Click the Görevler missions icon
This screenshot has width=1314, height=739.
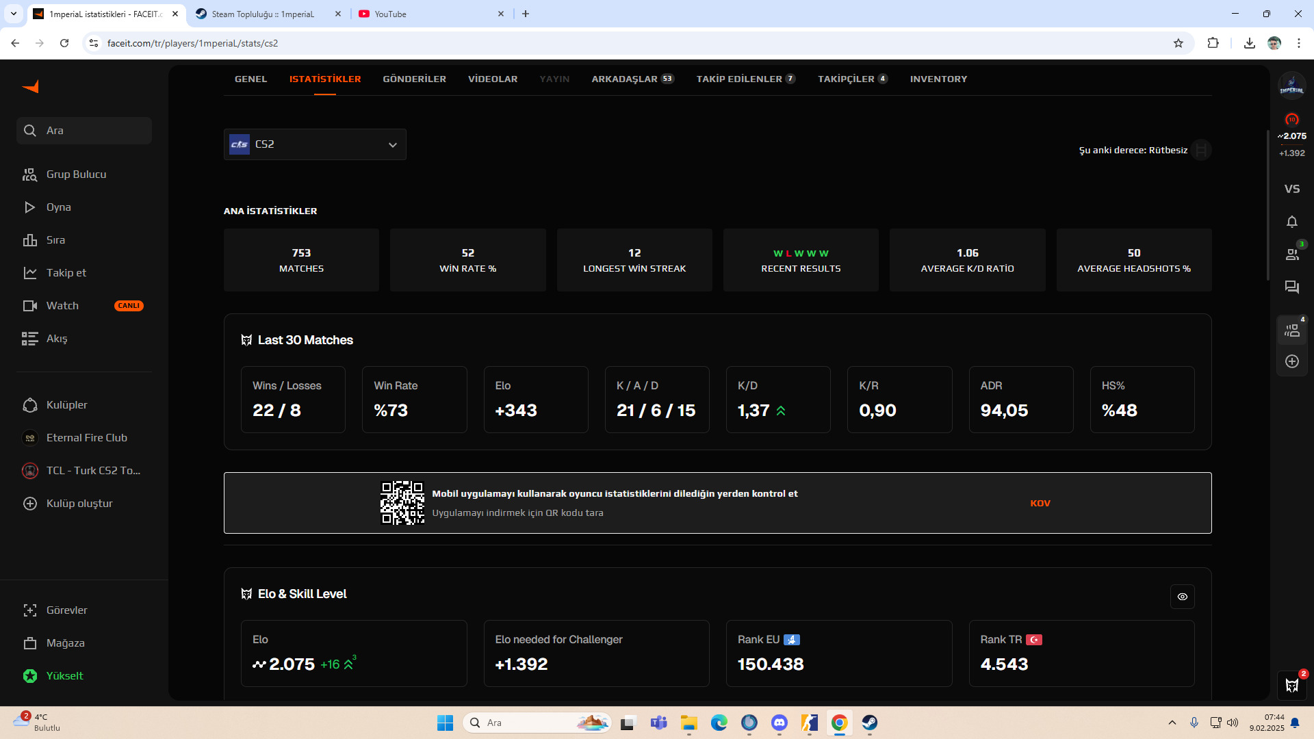click(30, 610)
